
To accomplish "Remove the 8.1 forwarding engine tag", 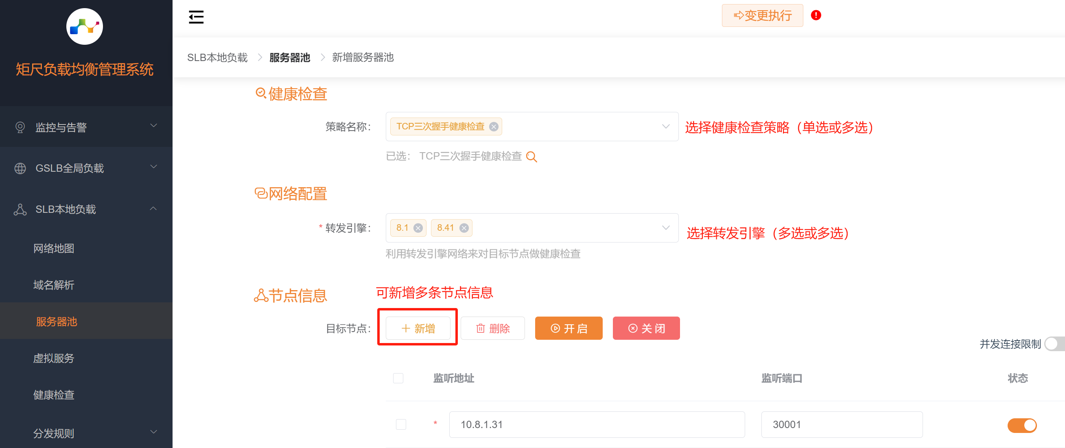I will click(418, 228).
